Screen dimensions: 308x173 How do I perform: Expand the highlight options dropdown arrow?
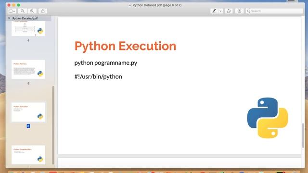(220, 11)
